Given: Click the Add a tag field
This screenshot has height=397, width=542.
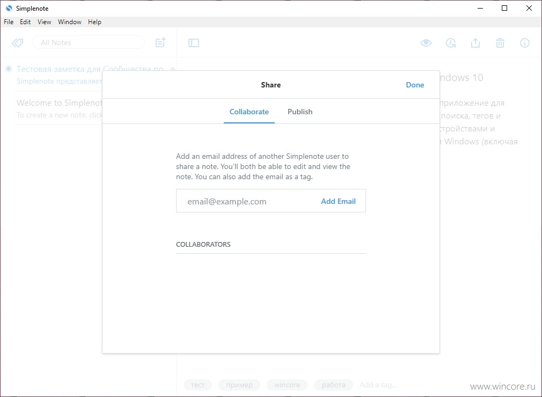Looking at the screenshot, I should (378, 385).
